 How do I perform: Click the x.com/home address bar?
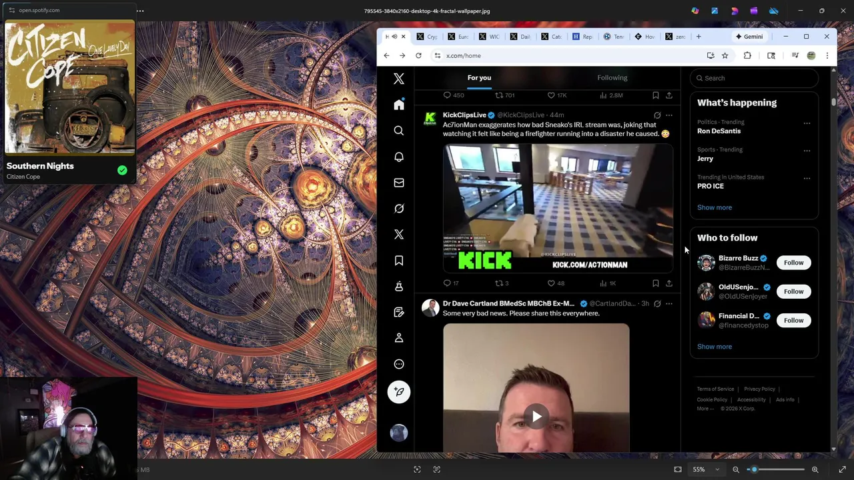[x=567, y=55]
